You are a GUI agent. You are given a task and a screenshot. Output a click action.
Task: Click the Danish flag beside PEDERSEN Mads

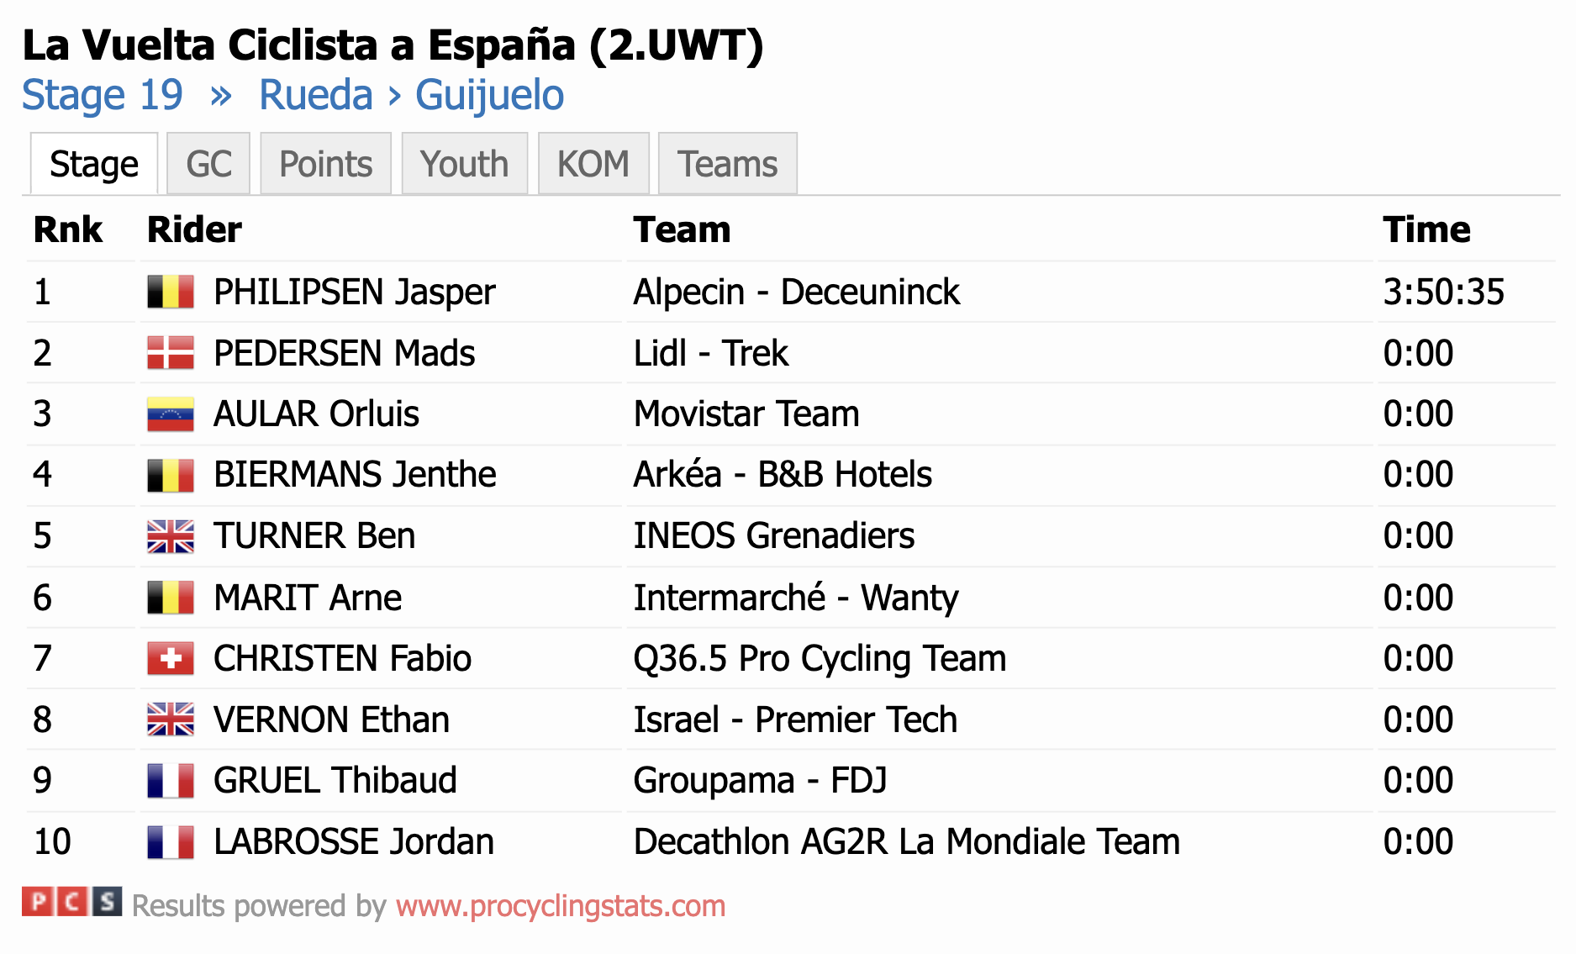tap(171, 353)
